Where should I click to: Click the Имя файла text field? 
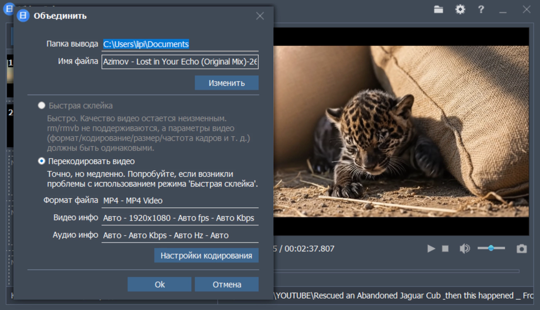pyautogui.click(x=180, y=62)
